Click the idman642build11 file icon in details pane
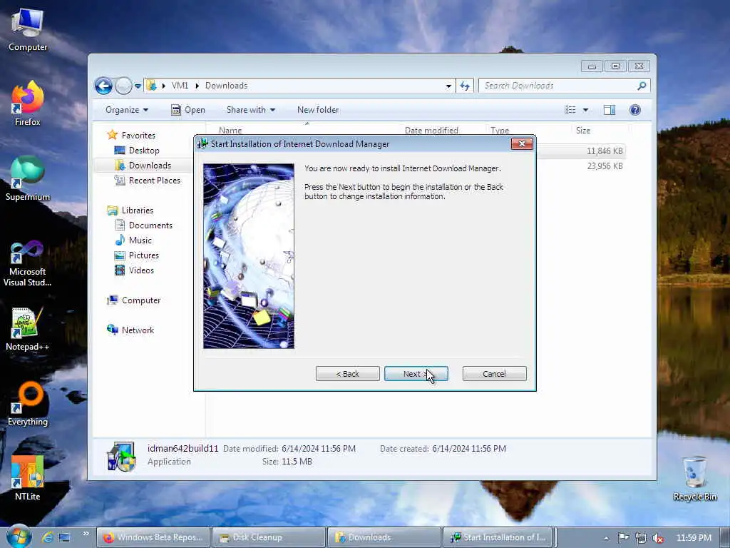This screenshot has height=548, width=730. [x=121, y=456]
